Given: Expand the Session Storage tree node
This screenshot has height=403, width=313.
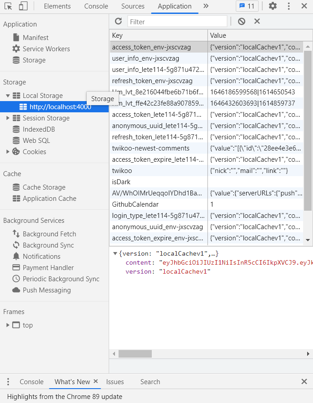Looking at the screenshot, I should coord(8,118).
